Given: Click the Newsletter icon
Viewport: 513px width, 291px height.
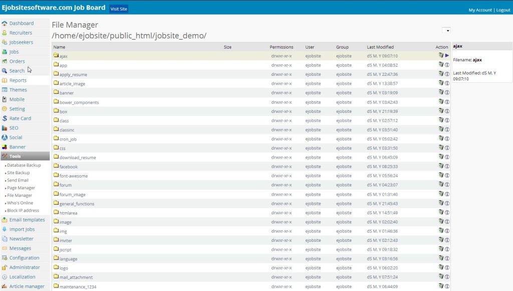Looking at the screenshot, I should pyautogui.click(x=4, y=239).
